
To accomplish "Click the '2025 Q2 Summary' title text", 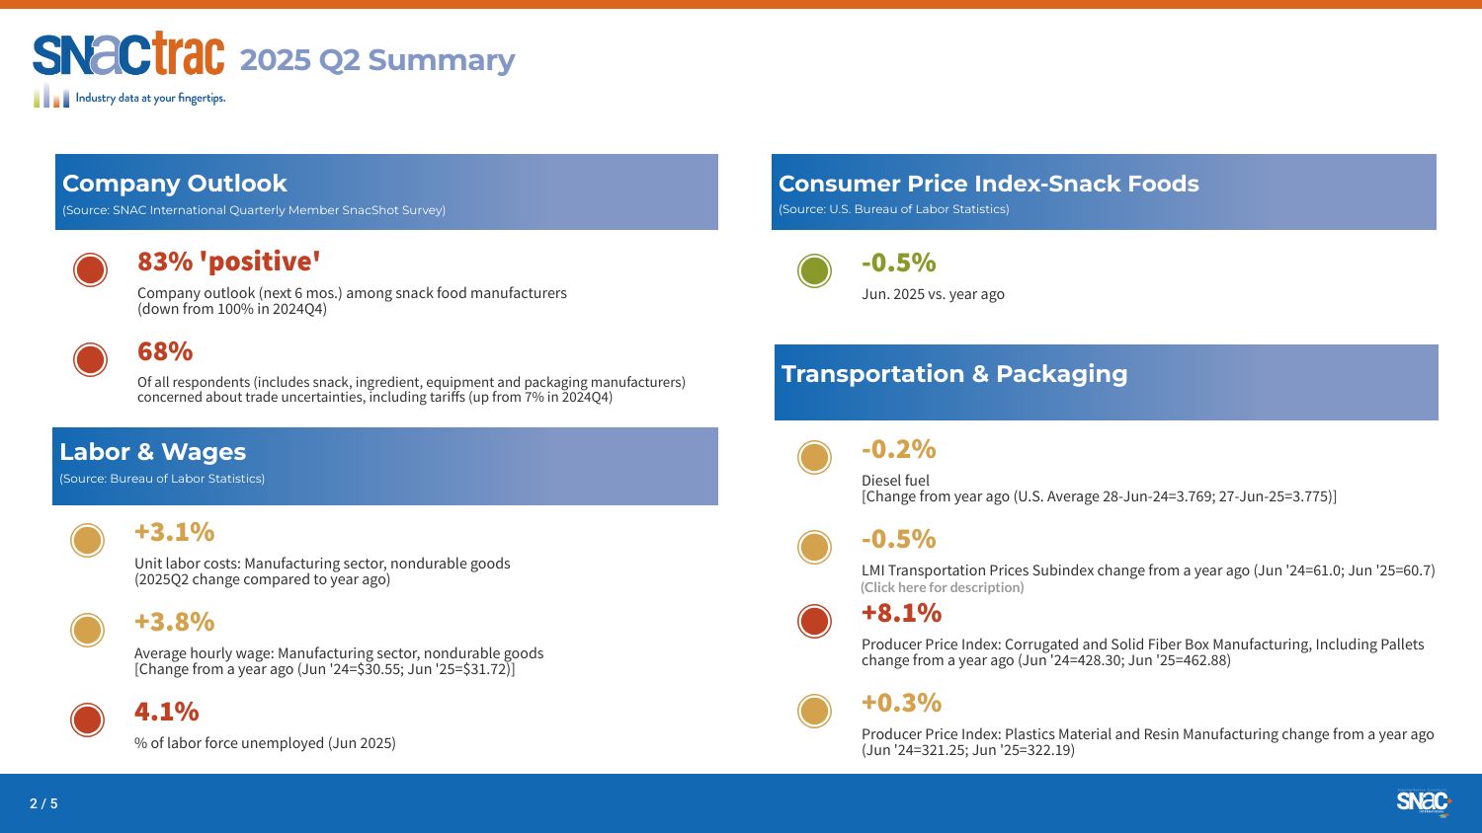I will (377, 60).
